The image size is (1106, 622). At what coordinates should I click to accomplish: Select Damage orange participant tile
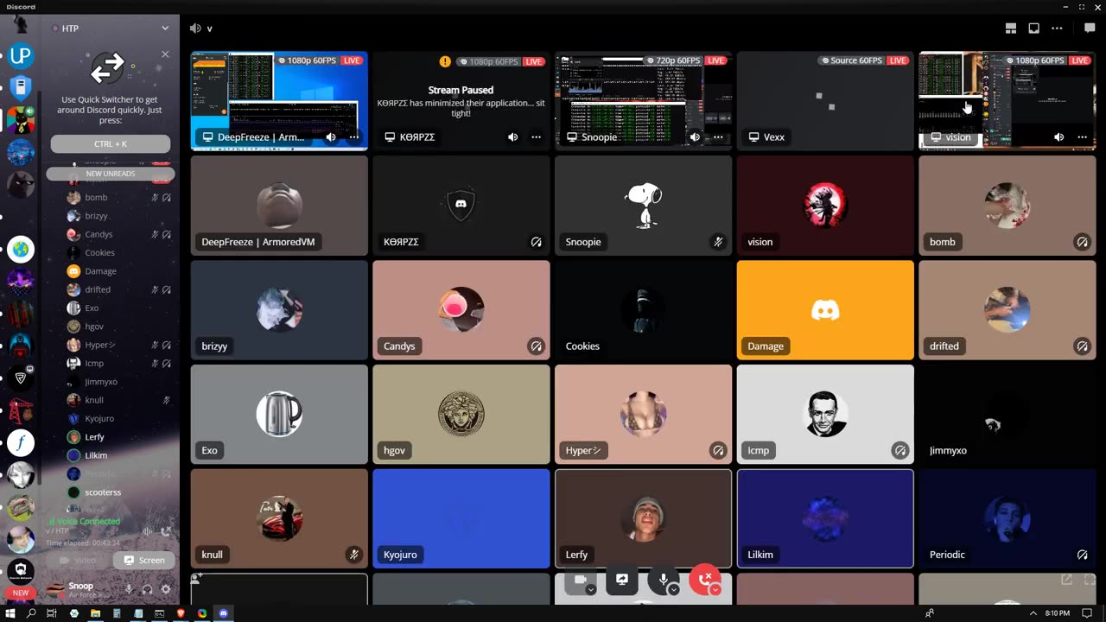[825, 310]
